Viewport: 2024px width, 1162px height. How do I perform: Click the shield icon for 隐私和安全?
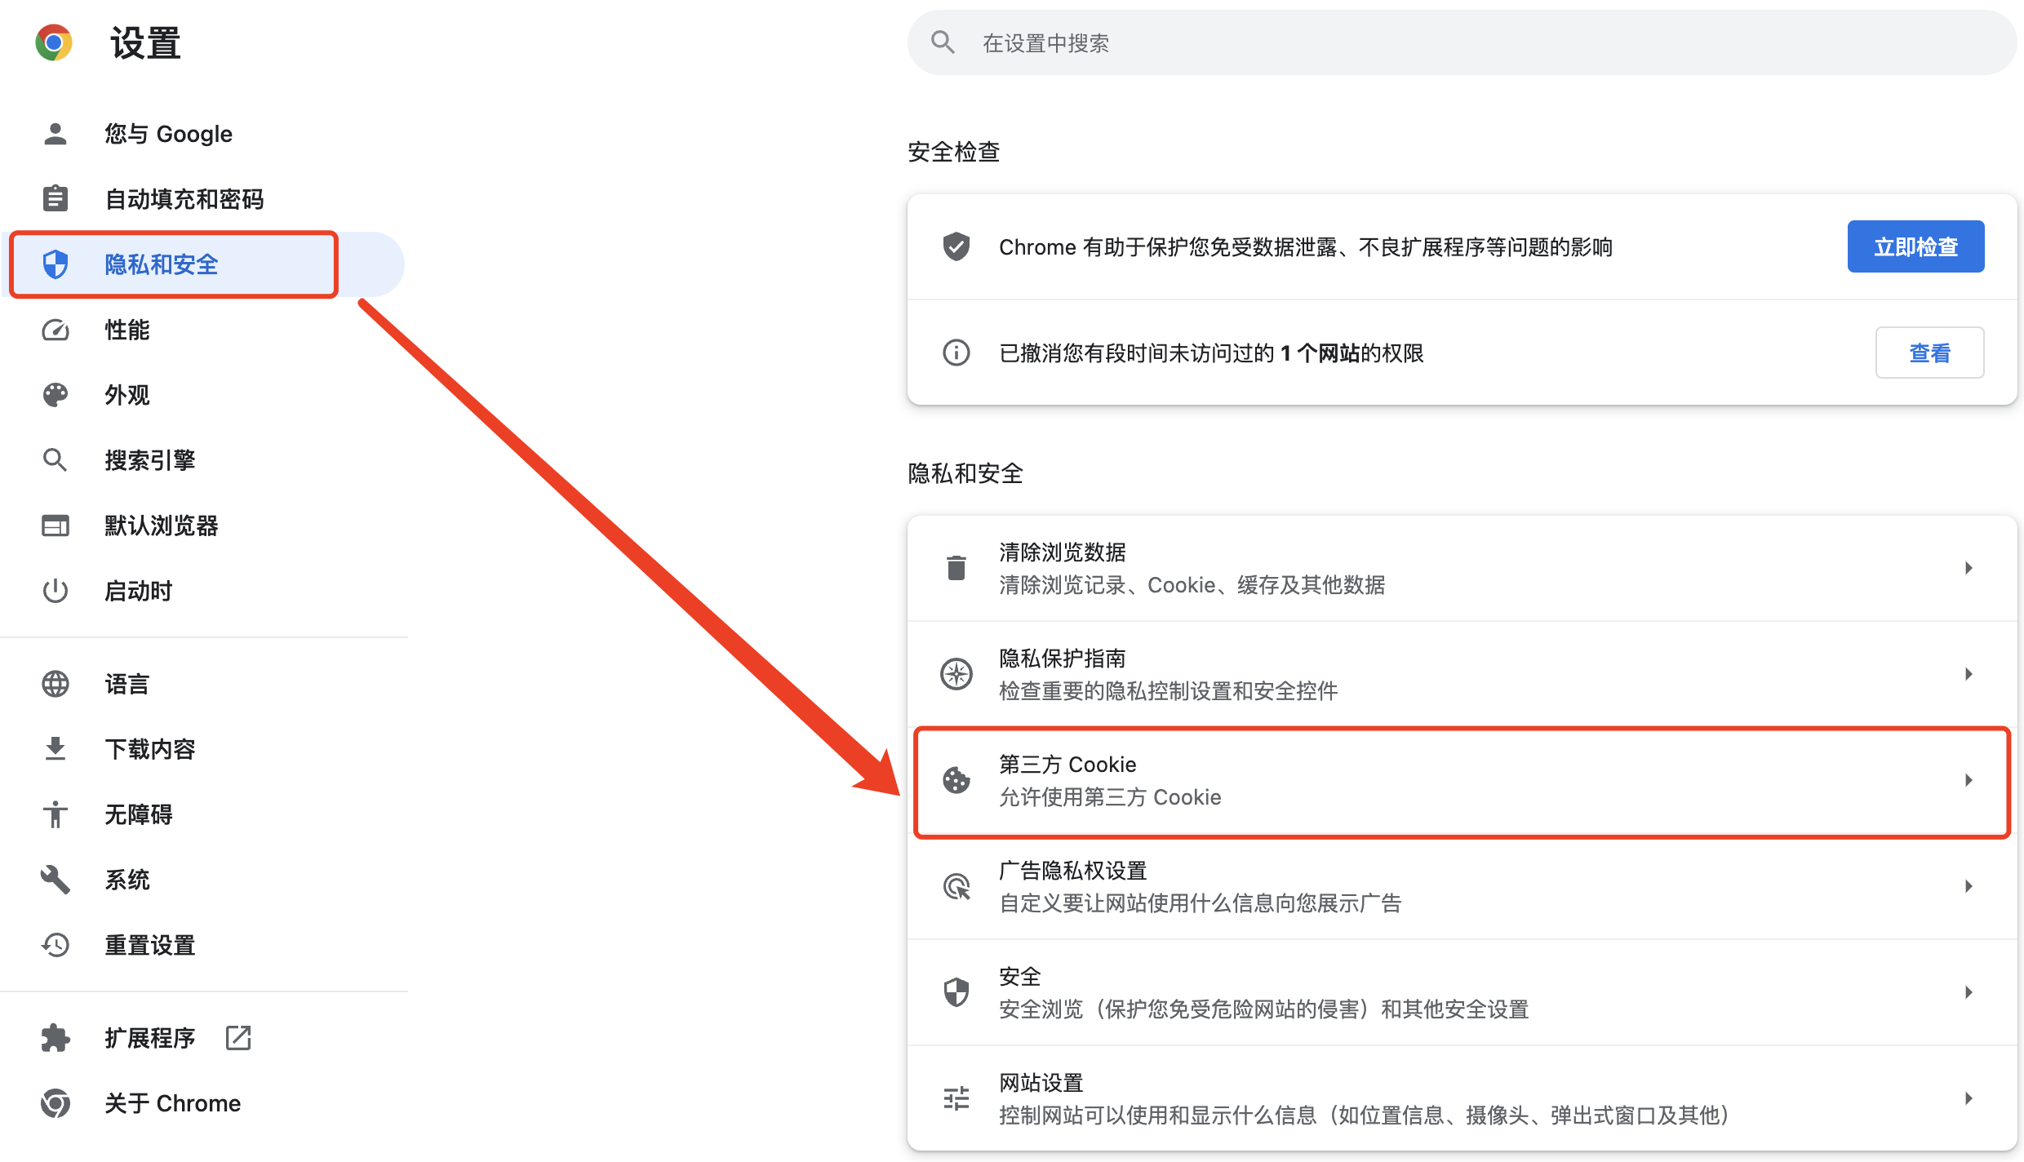55,264
